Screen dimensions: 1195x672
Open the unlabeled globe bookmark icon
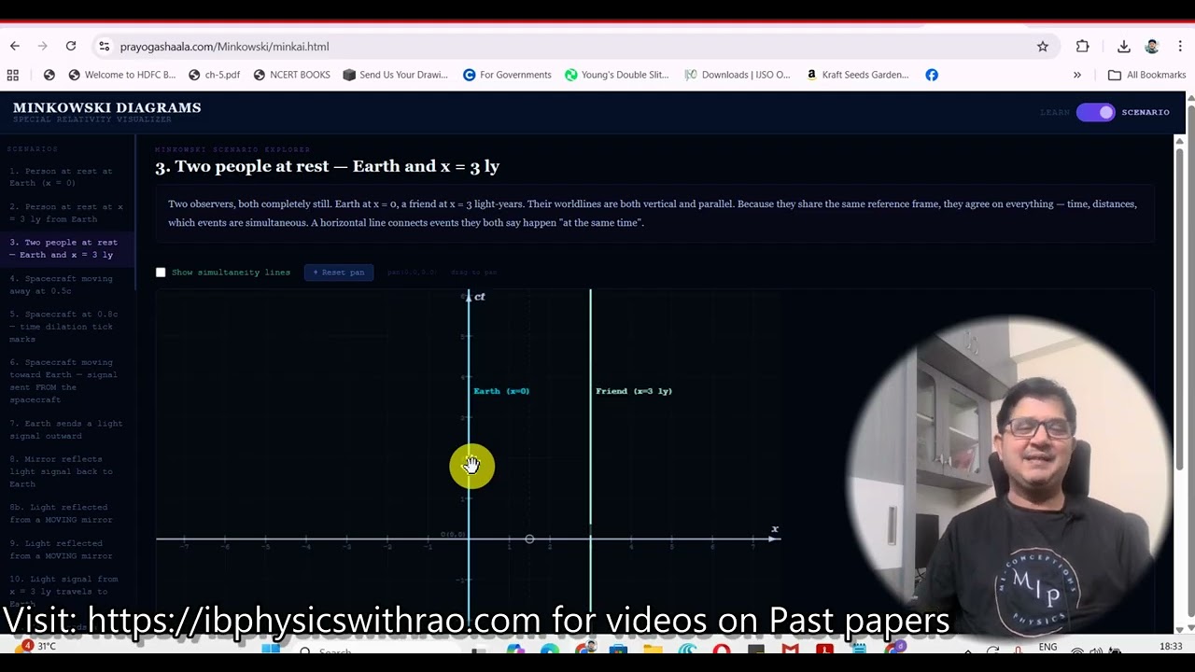[49, 75]
